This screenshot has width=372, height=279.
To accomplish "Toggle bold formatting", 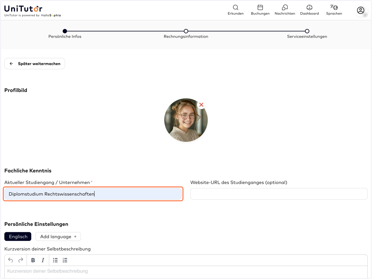I will coord(33,260).
